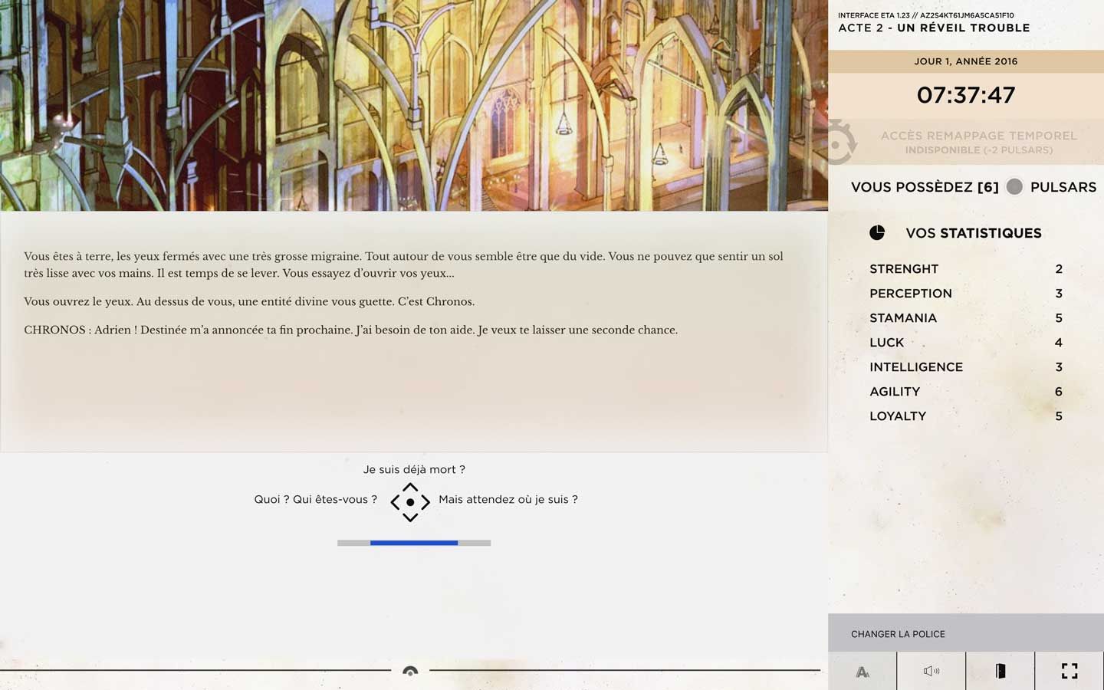Choose 'Mais attendez où je suis ?'
1104x690 pixels.
point(508,499)
